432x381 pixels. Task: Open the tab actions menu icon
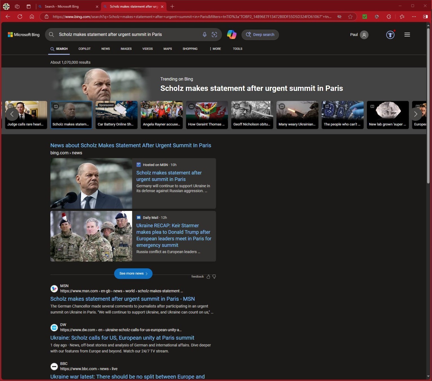(x=28, y=6)
